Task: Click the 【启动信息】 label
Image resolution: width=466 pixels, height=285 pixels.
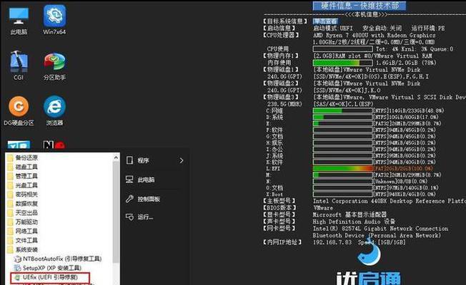Action: tap(279, 28)
